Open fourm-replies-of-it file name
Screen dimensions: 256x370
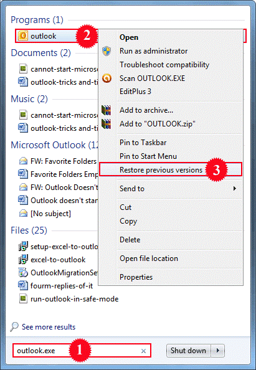[62, 286]
